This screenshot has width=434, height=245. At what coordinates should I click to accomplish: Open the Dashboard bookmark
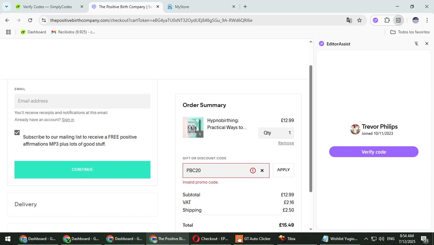(x=33, y=32)
